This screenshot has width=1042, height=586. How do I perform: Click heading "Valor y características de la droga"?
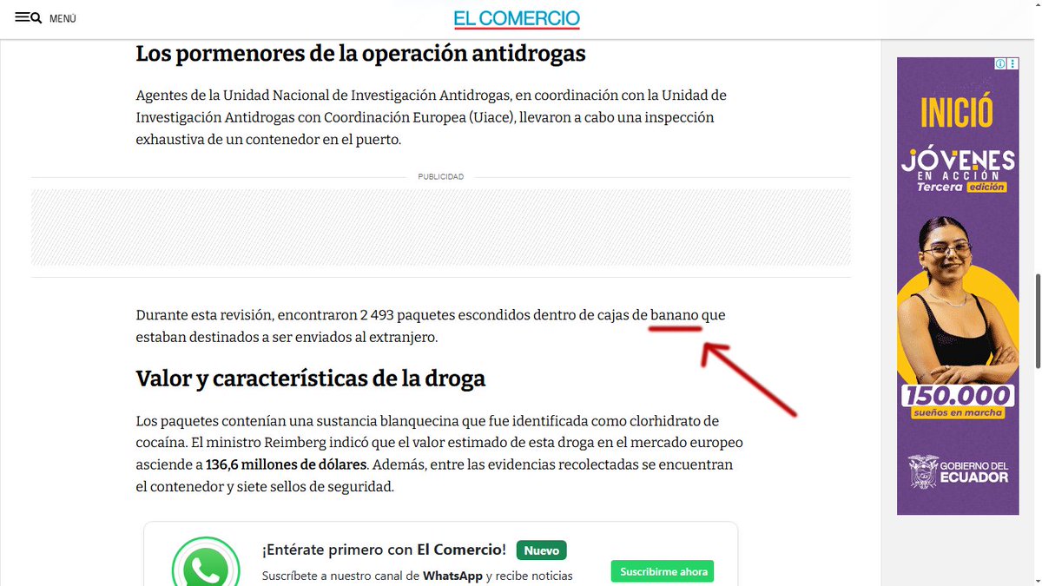[311, 379]
